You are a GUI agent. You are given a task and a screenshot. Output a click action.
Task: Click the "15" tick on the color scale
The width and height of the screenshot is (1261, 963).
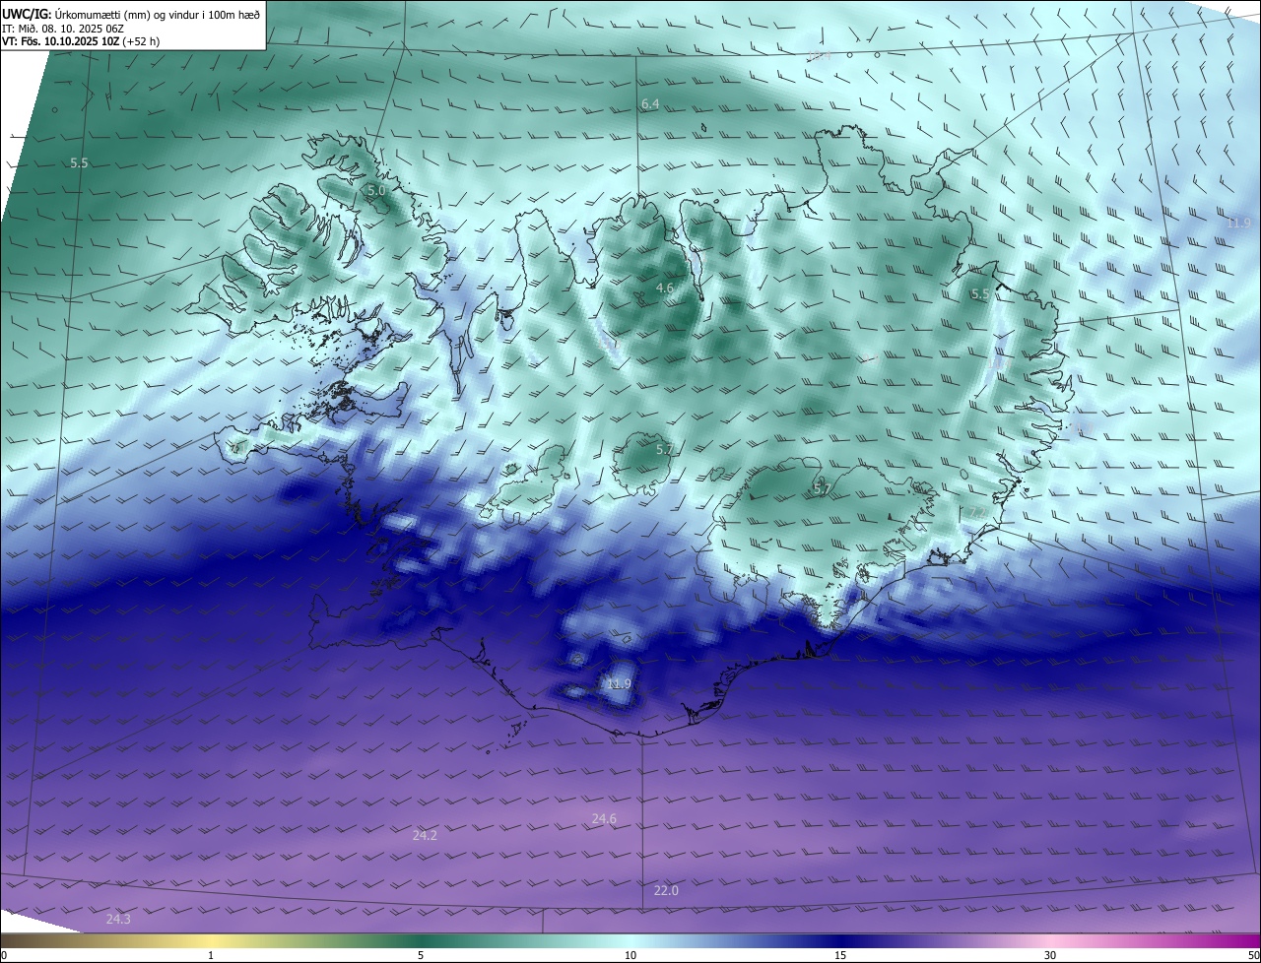point(840,955)
